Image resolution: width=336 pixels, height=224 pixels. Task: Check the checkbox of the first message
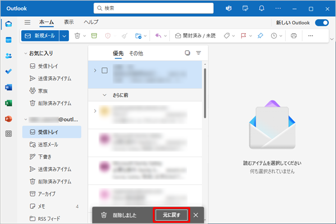tap(105, 70)
